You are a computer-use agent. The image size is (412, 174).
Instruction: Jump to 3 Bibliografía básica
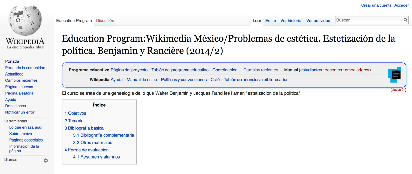point(84,128)
